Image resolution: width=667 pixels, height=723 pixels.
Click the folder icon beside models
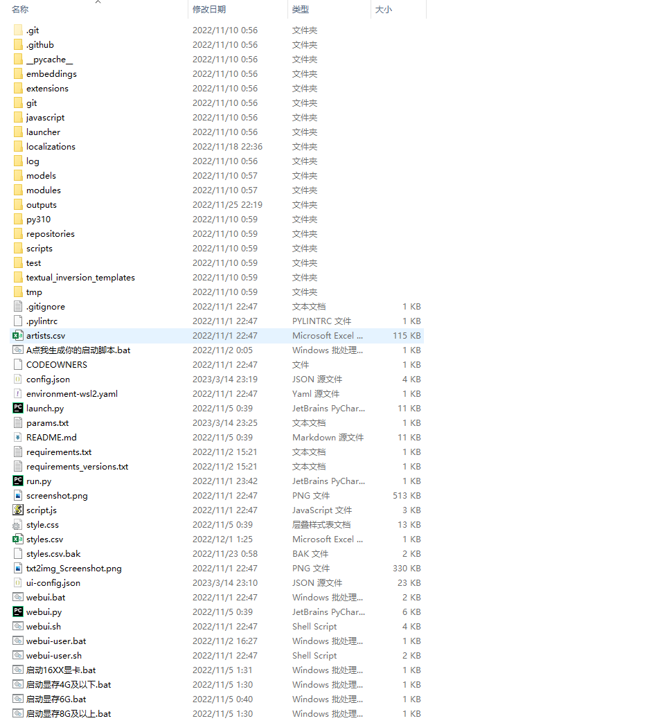[x=17, y=175]
